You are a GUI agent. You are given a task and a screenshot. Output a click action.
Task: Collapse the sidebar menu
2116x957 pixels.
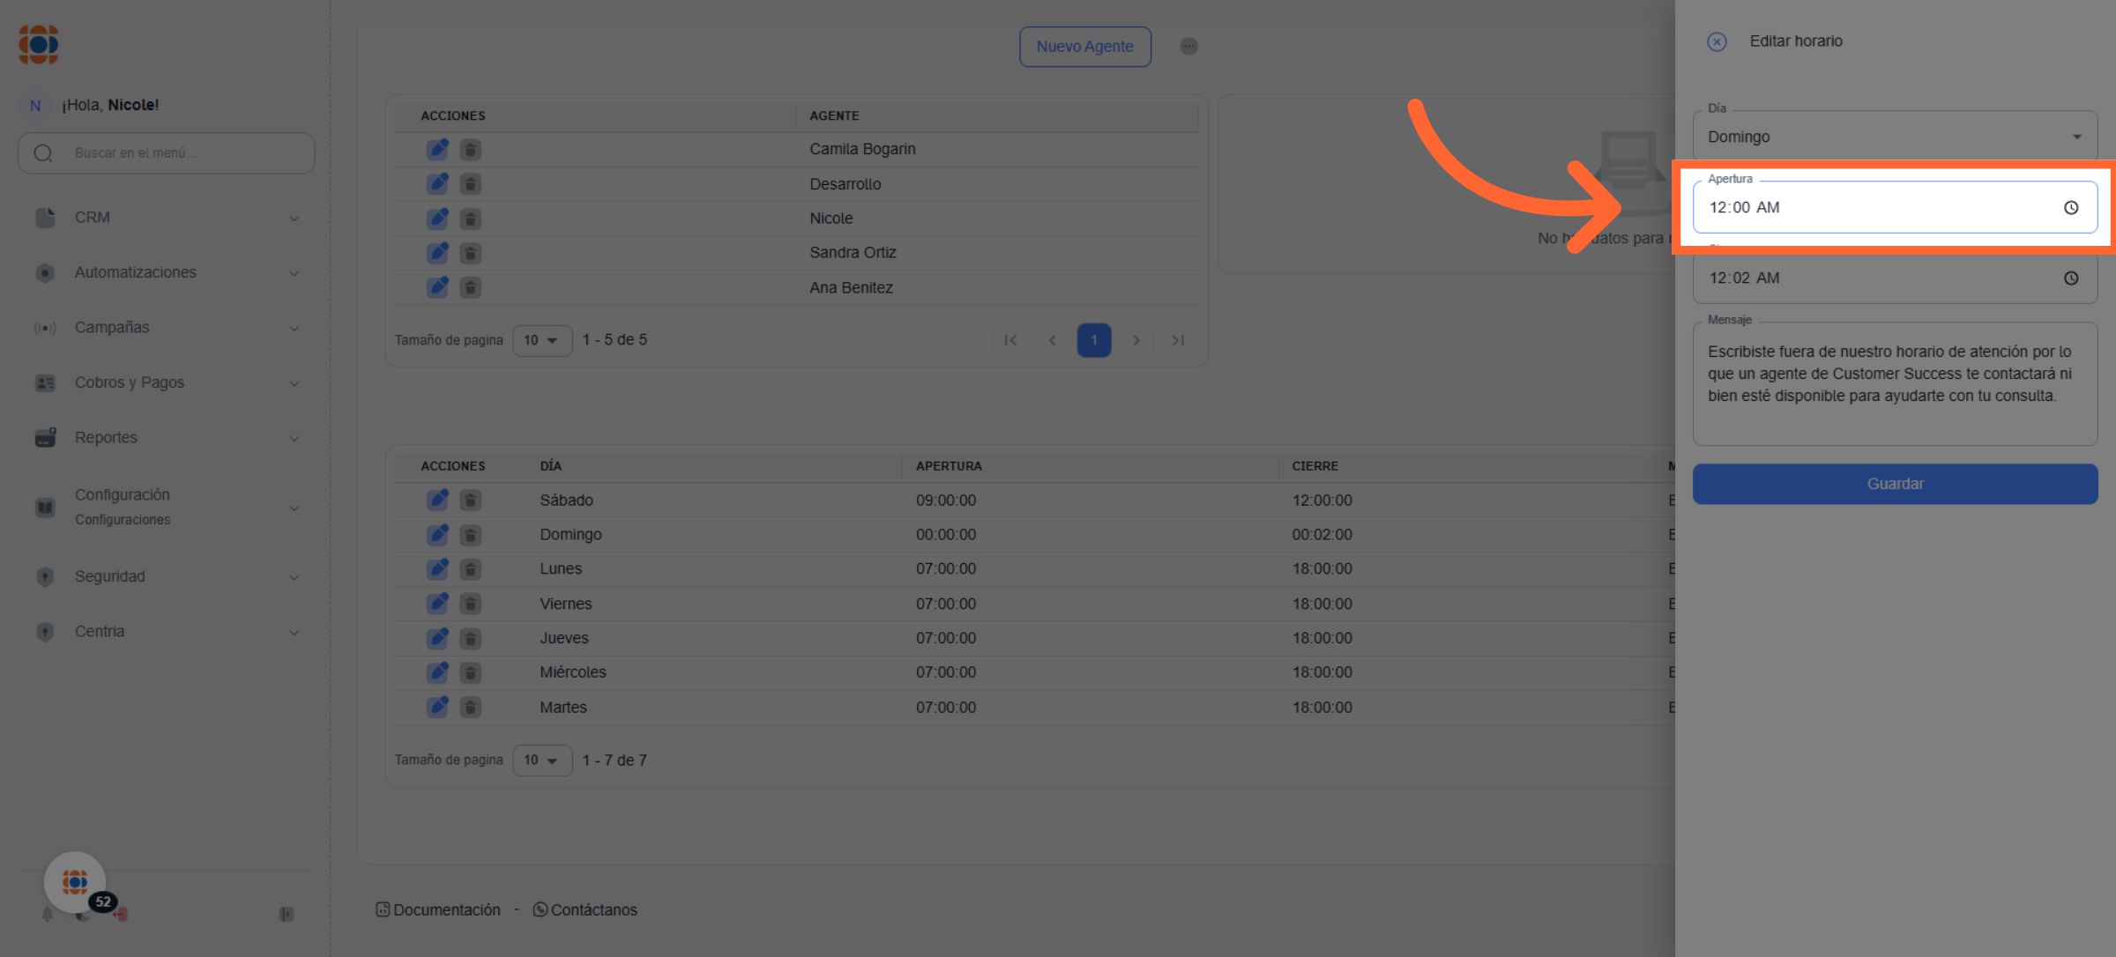pos(287,914)
